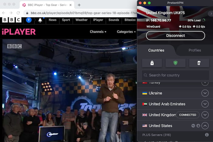Click the search magnifier icon in ProtonVPN
The width and height of the screenshot is (213, 142).
(x=145, y=75)
